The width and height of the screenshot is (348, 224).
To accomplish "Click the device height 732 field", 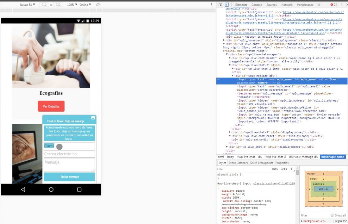I will pos(58,5).
